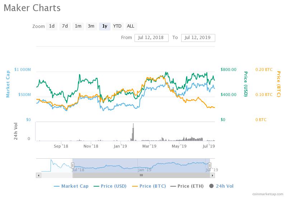The width and height of the screenshot is (287, 197).
Task: Choose the 1y zoom button
Action: point(104,26)
